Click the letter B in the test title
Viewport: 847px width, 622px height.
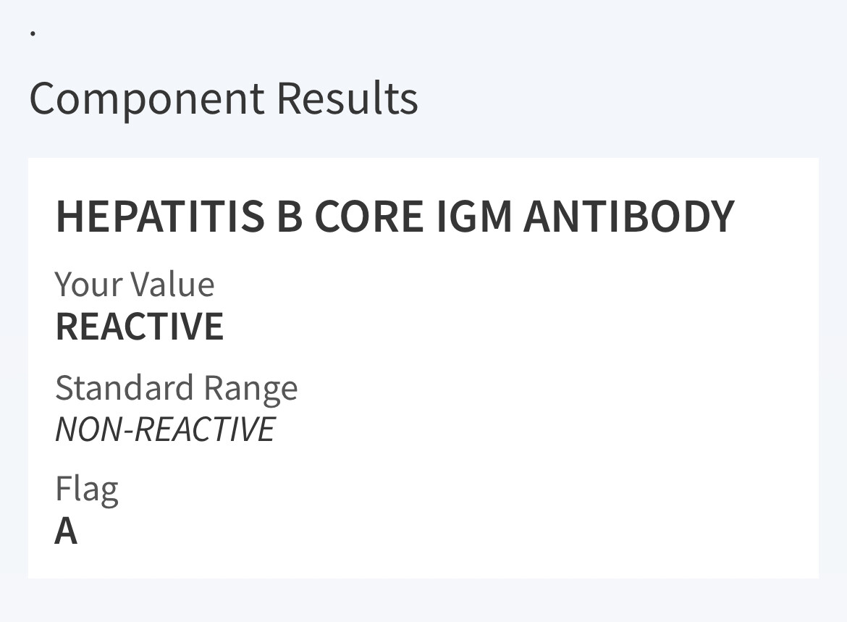click(x=290, y=217)
